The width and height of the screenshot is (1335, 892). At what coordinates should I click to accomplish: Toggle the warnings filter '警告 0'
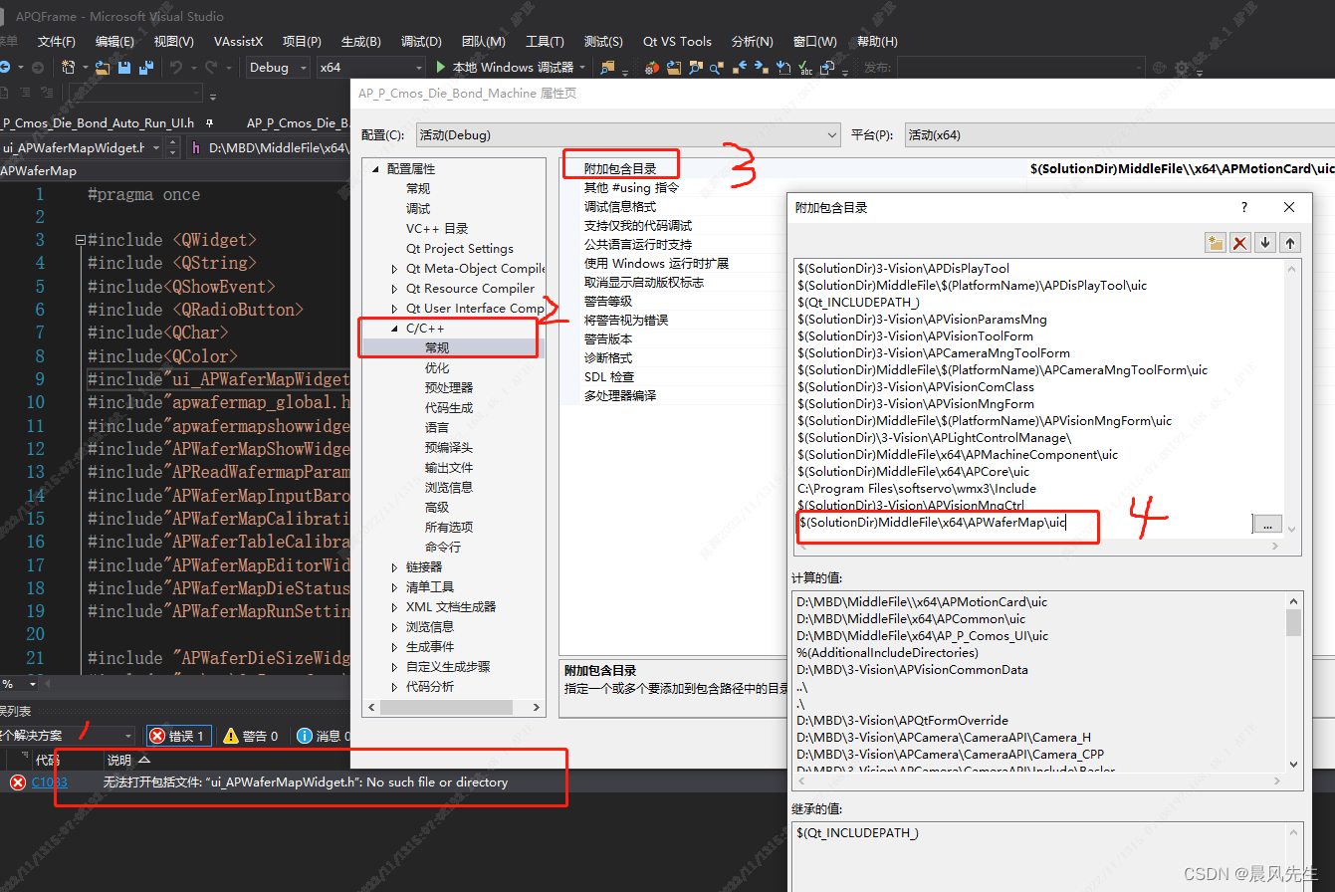250,736
